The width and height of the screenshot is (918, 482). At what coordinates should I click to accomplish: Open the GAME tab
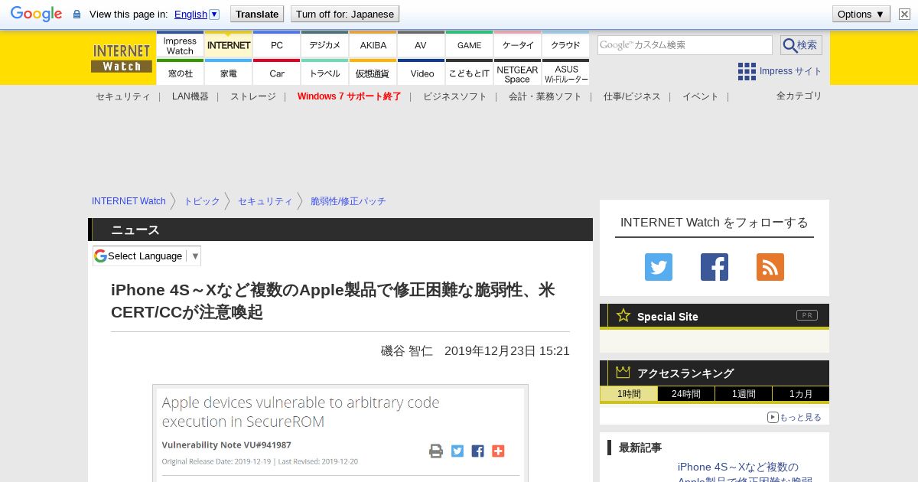tap(469, 45)
